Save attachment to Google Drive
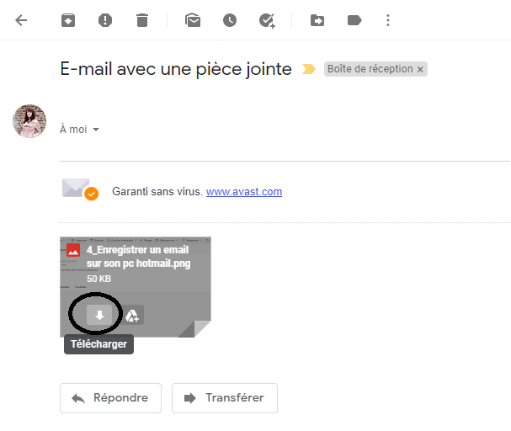The width and height of the screenshot is (511, 431). point(132,315)
